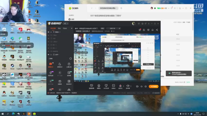Screen dimensions: 207x116
Task: Open the danmaku show tool
Action: (x=60, y=82)
